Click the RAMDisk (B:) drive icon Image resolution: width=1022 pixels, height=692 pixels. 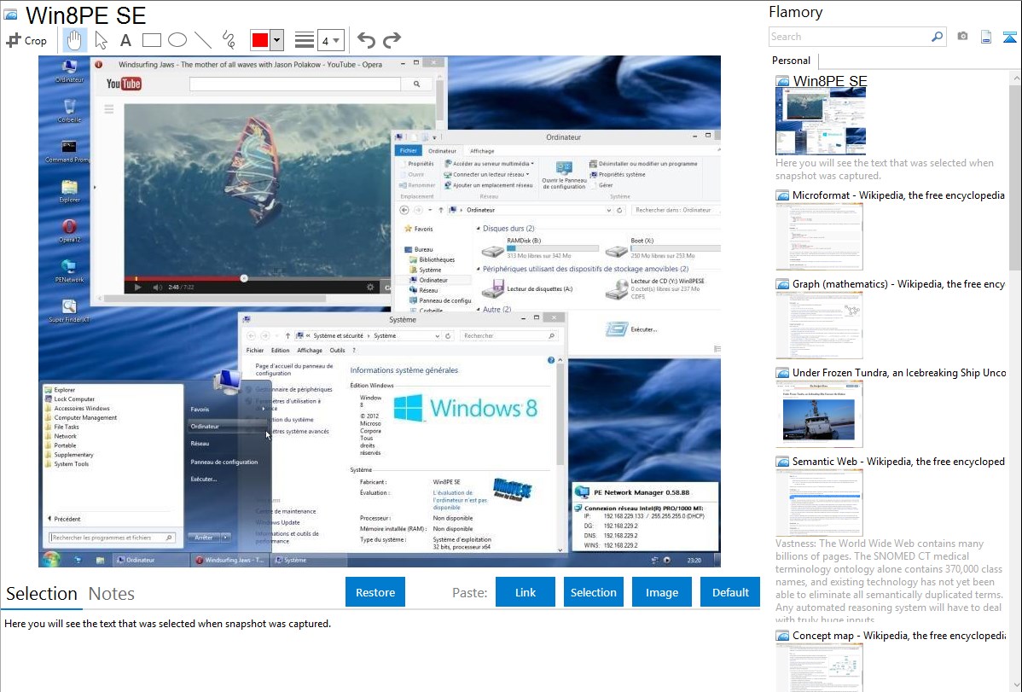[x=492, y=250]
